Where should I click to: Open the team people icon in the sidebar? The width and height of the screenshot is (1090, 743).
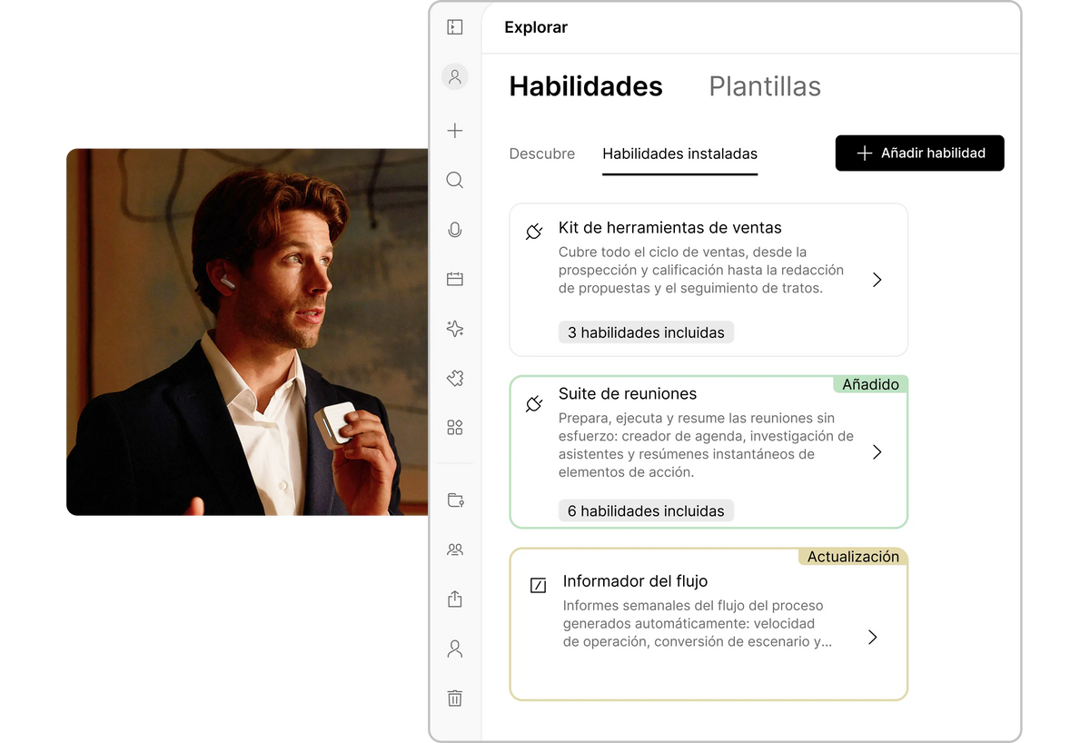click(x=455, y=550)
